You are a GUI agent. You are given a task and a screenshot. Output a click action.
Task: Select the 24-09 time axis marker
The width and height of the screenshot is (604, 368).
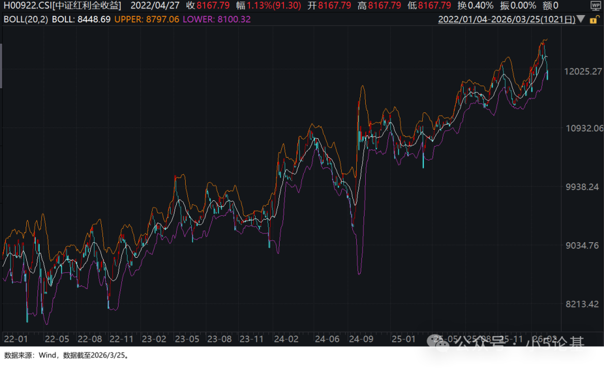pyautogui.click(x=361, y=339)
